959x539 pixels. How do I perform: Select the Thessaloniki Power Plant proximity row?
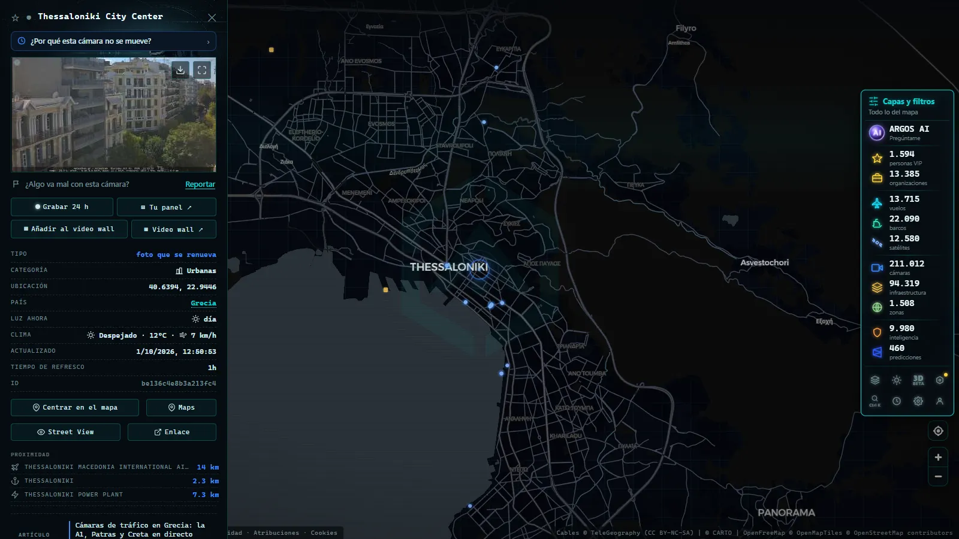(114, 495)
